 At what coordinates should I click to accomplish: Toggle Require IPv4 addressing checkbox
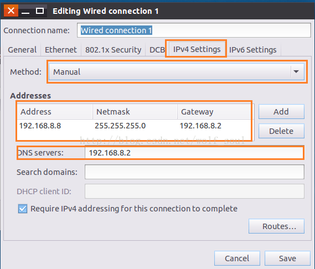pos(23,209)
